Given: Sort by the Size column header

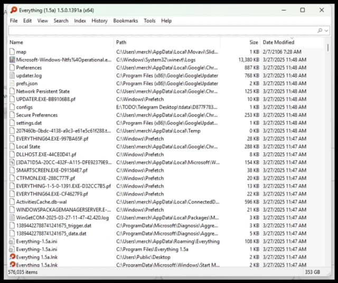Looking at the screenshot, I should (240, 42).
